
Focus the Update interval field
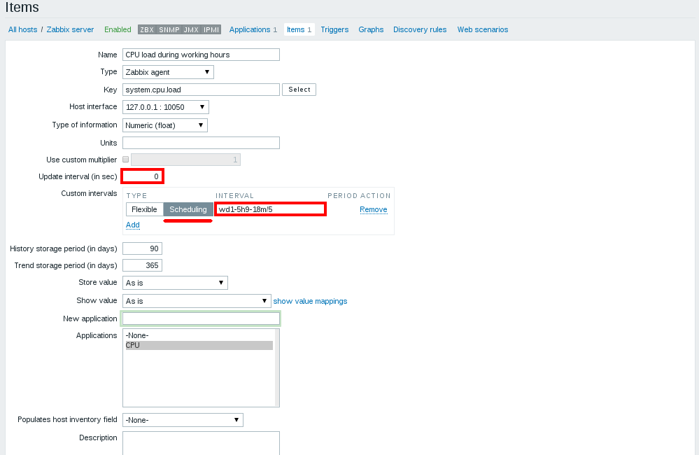click(x=142, y=176)
